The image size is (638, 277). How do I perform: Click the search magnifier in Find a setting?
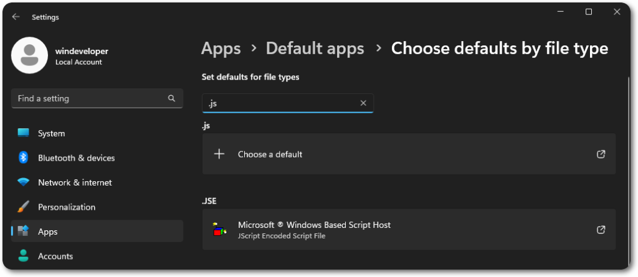171,98
